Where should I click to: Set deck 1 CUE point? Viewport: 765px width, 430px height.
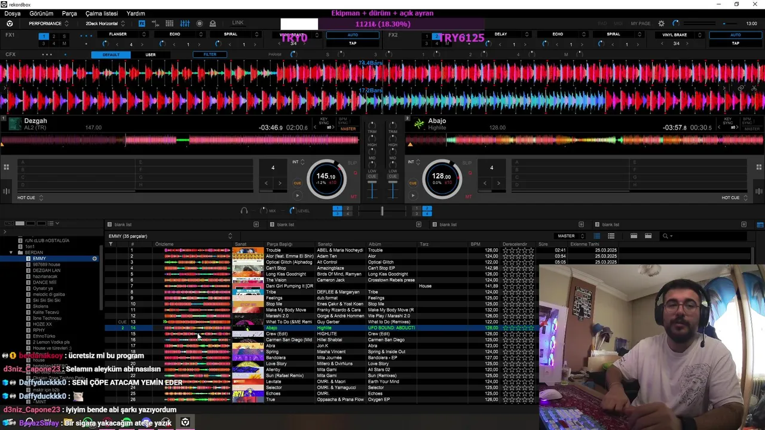[297, 183]
